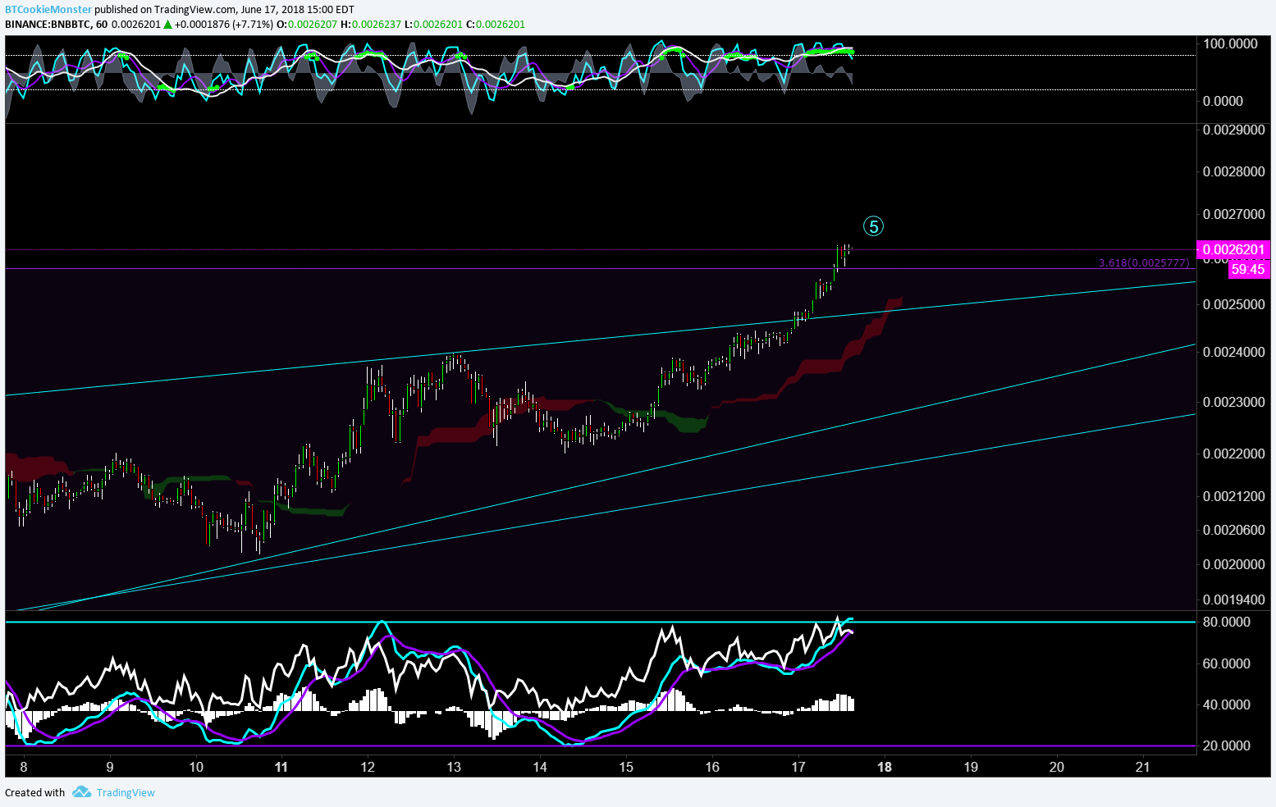This screenshot has width=1276, height=807.
Task: Click bold date 18 on time axis
Action: (x=885, y=767)
